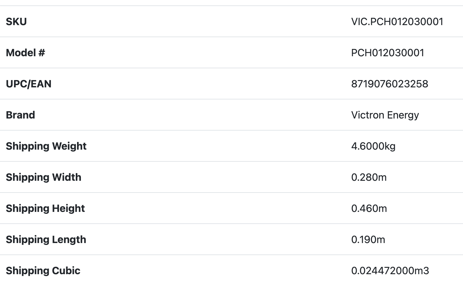Click the Victron Energy brand value
The width and height of the screenshot is (463, 298).
(385, 115)
